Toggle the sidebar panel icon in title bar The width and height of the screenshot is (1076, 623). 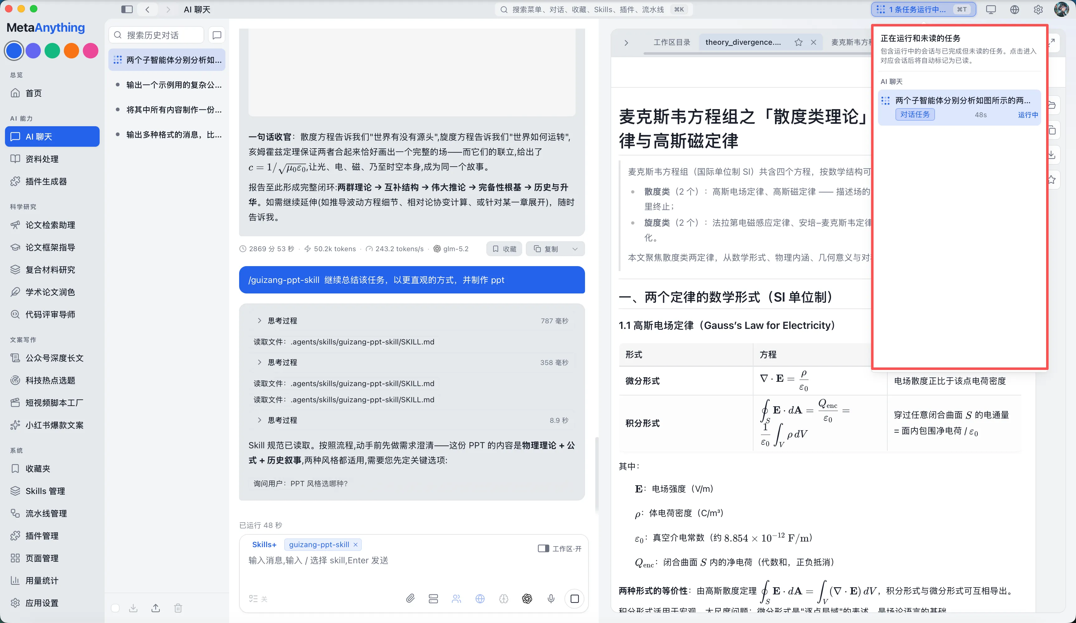click(x=127, y=9)
